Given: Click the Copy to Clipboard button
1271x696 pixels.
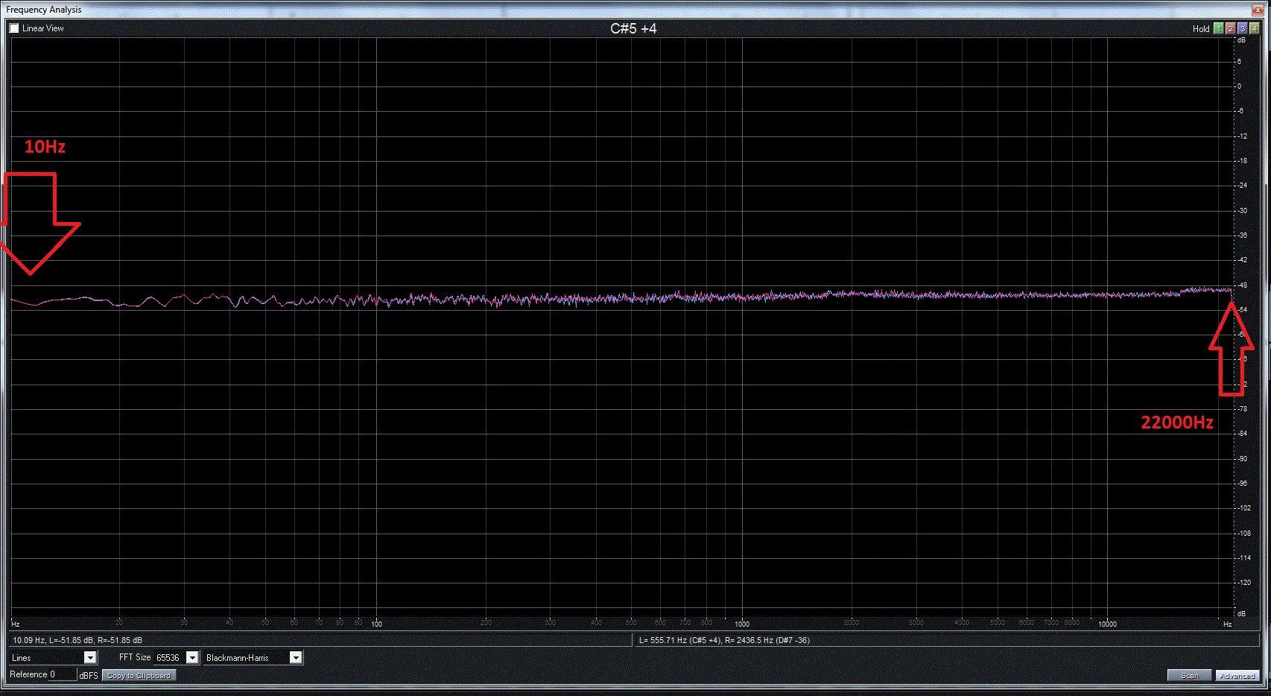Looking at the screenshot, I should pos(139,675).
